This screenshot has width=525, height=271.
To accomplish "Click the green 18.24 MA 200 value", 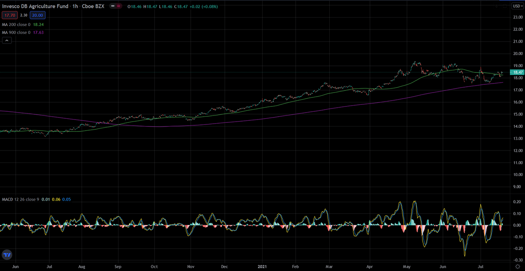I will pos(38,25).
